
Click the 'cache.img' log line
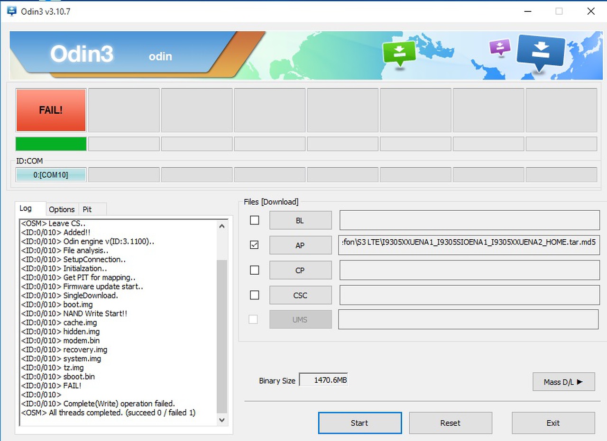pyautogui.click(x=59, y=323)
